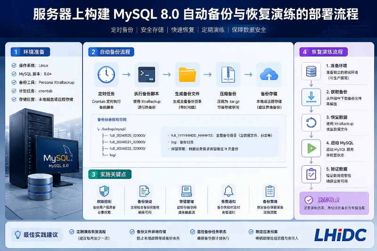Click the 环境准备 section header

point(30,52)
